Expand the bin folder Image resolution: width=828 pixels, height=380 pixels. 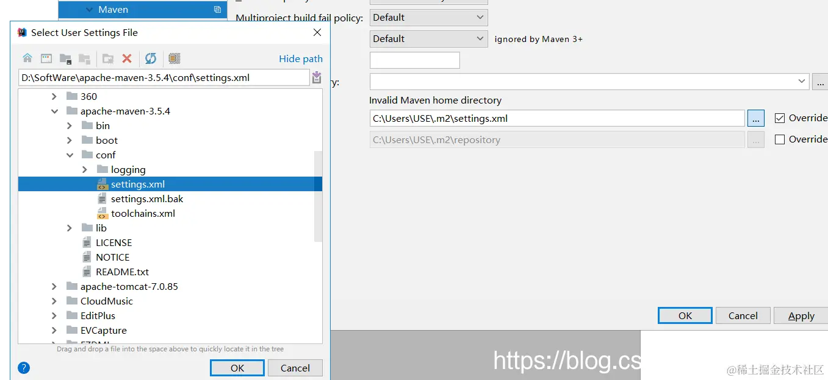70,125
